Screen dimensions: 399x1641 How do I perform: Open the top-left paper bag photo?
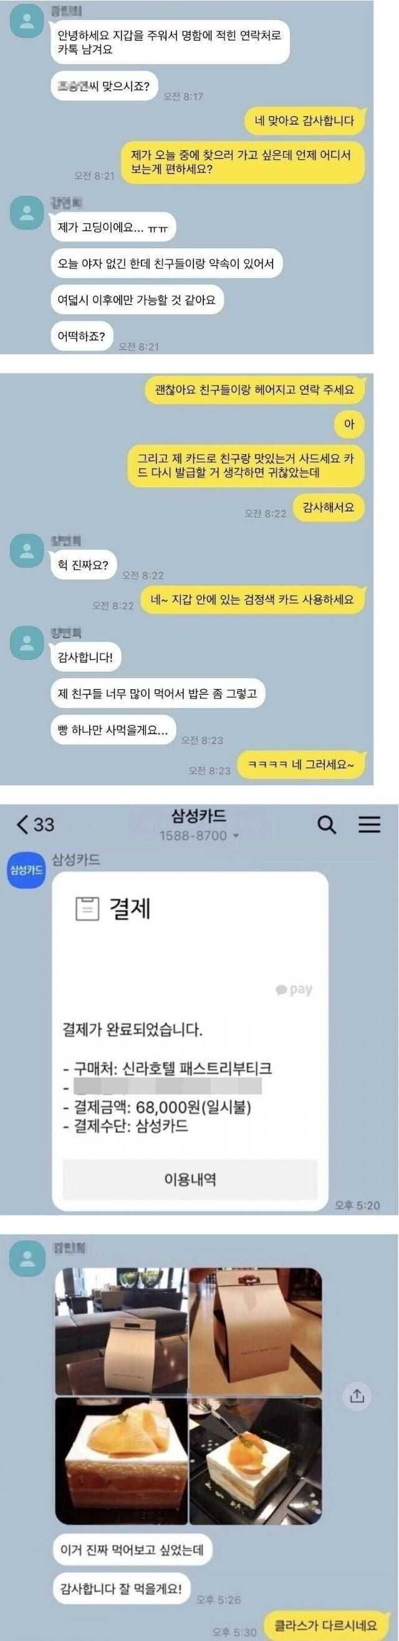point(121,1322)
